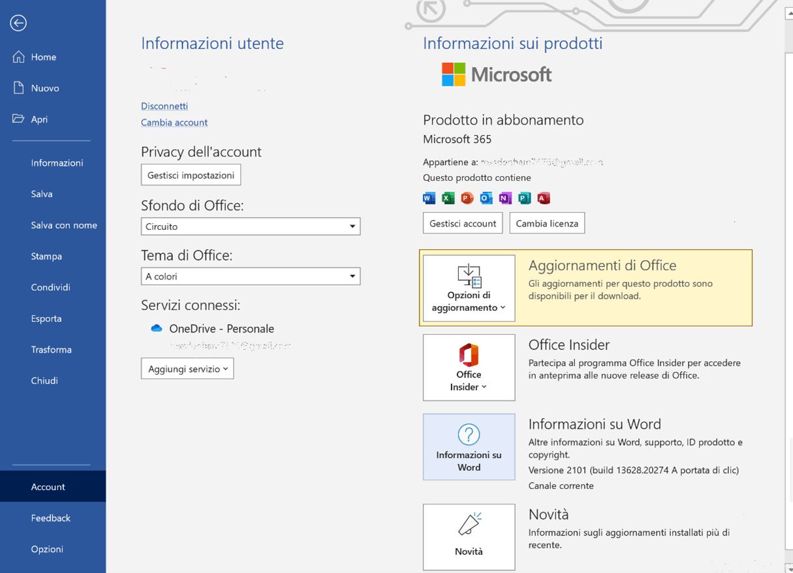
Task: Click the scrollbar down arrow
Action: 788,567
